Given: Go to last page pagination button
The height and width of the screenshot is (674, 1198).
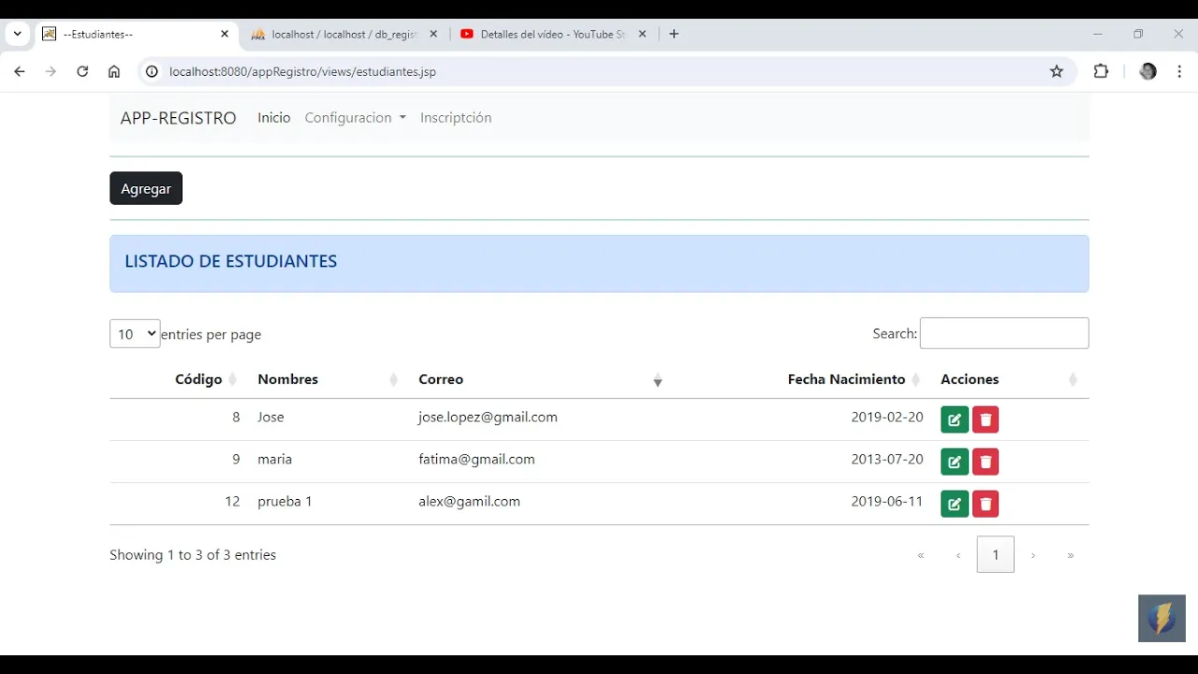Looking at the screenshot, I should (1071, 555).
